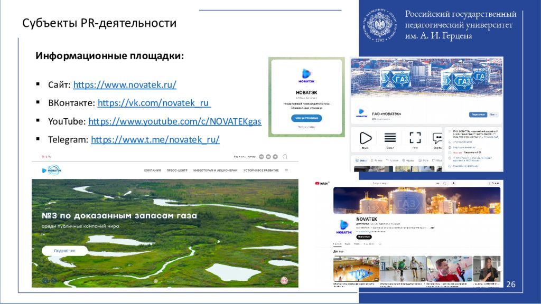The image size is (541, 304).
Task: Click the first social network icon in the site header
Action: pos(261,157)
